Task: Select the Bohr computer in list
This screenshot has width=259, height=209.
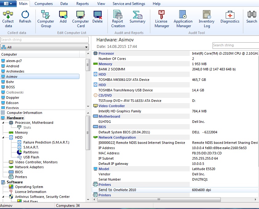Action: pyautogui.click(x=10, y=82)
